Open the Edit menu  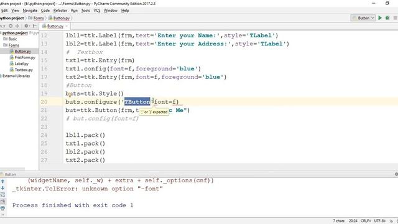(4, 11)
